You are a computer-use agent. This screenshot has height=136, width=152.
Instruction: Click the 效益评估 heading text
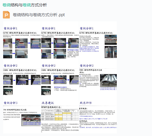point(86,103)
